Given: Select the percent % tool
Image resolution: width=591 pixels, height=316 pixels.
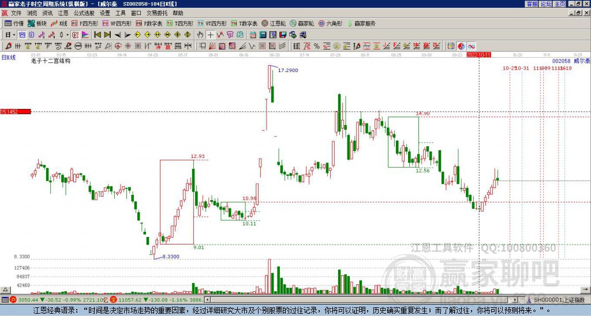Looking at the screenshot, I should pyautogui.click(x=317, y=46).
